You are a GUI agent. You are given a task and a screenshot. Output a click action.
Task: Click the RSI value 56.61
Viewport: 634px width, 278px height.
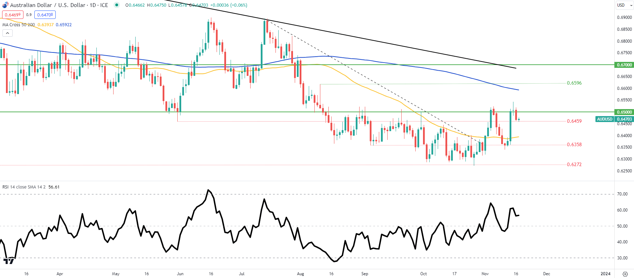54,187
